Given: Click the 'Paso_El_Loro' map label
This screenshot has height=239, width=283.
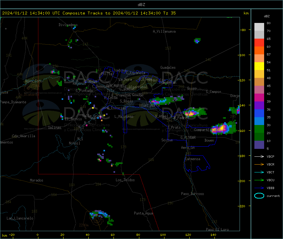Looking at the screenshot, I should tap(218, 230).
